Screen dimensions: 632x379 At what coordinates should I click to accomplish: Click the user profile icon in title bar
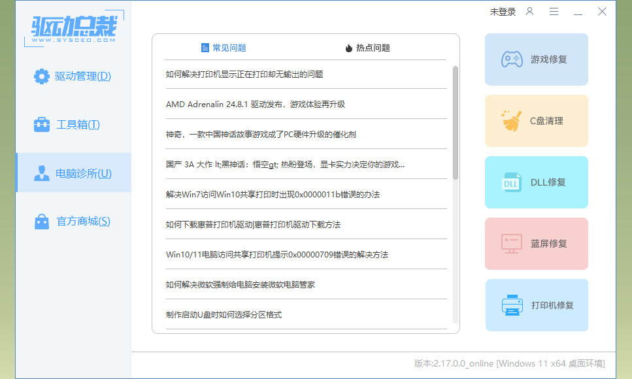(530, 12)
